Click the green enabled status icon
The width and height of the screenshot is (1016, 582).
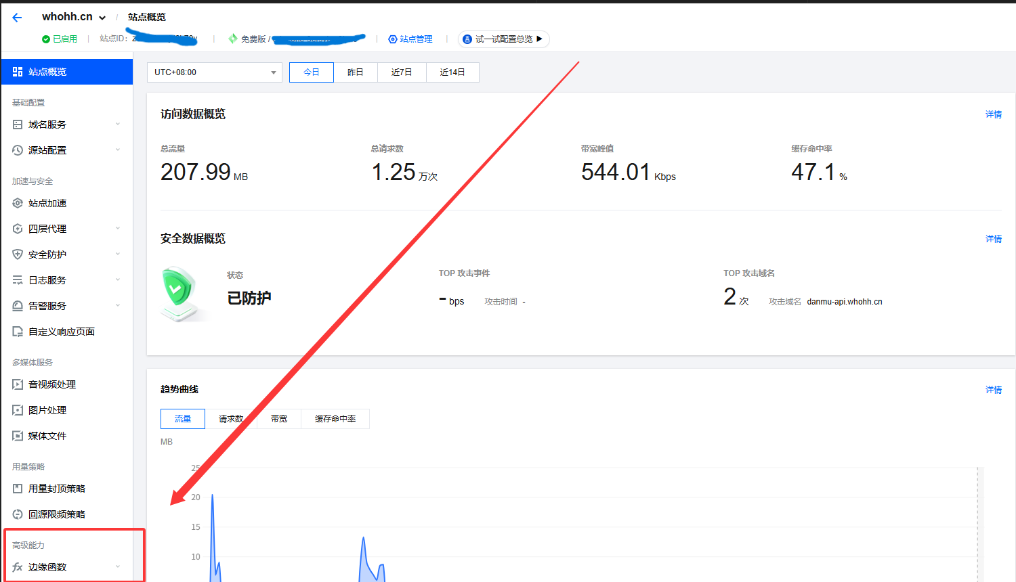click(x=46, y=39)
